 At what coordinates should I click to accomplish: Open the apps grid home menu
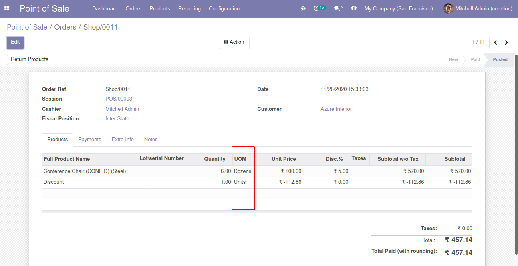tap(7, 8)
